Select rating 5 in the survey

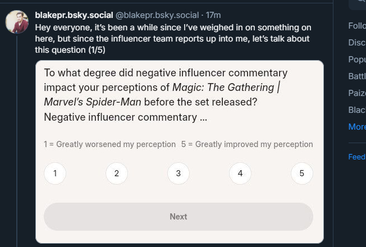tap(301, 173)
